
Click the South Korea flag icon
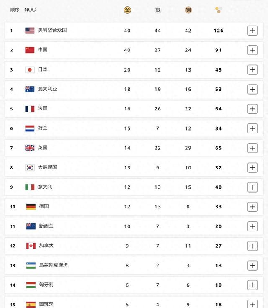pyautogui.click(x=30, y=167)
